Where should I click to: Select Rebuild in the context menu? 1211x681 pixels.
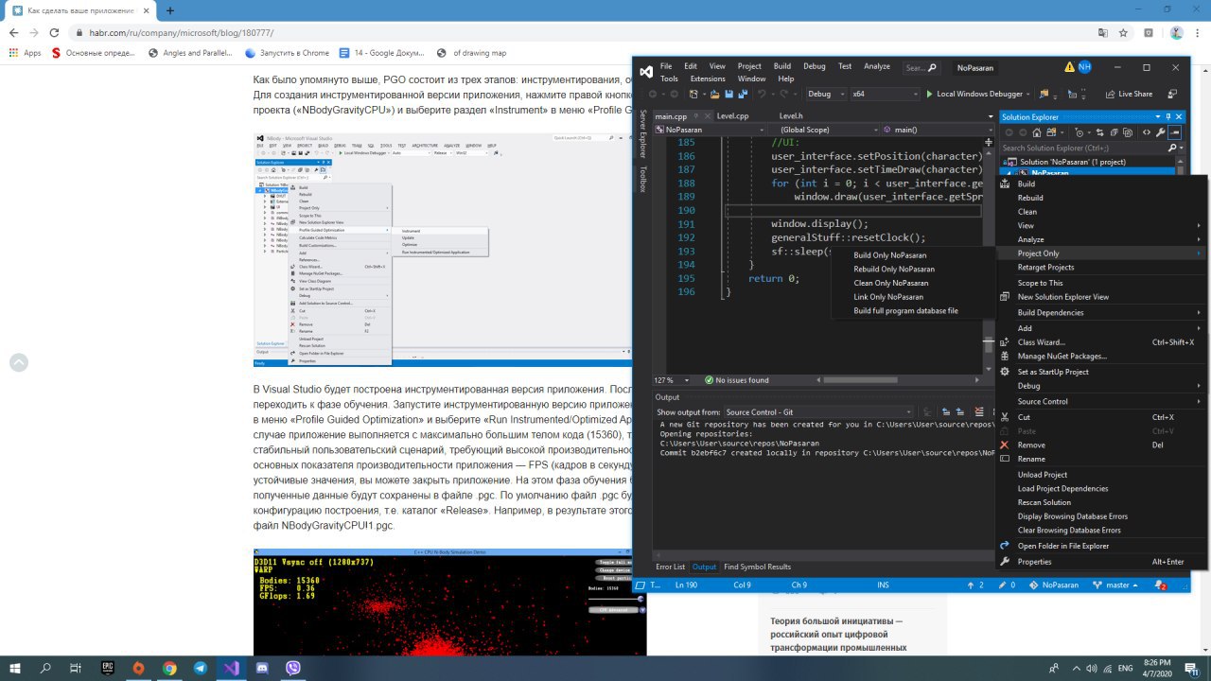[x=1030, y=198]
